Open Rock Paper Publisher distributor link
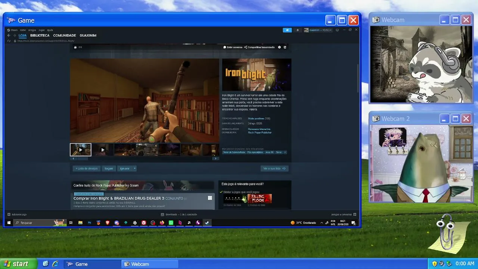478x269 pixels. click(260, 133)
